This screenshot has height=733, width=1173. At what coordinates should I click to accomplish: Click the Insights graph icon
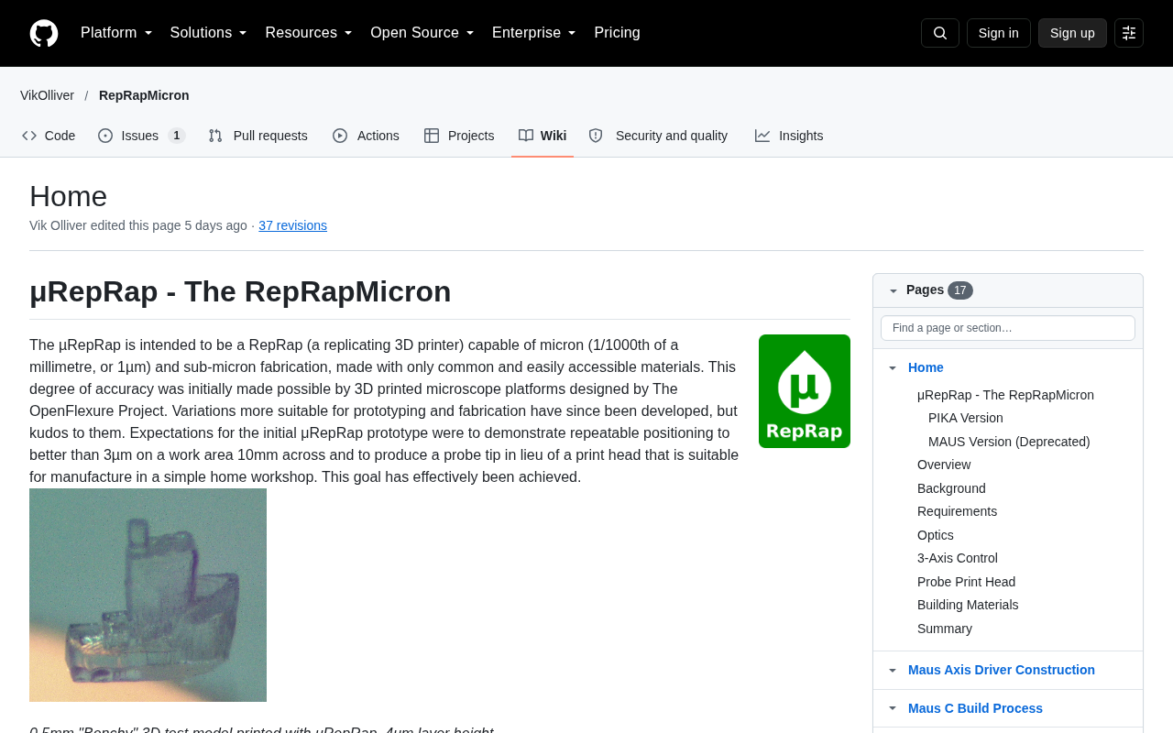762,136
